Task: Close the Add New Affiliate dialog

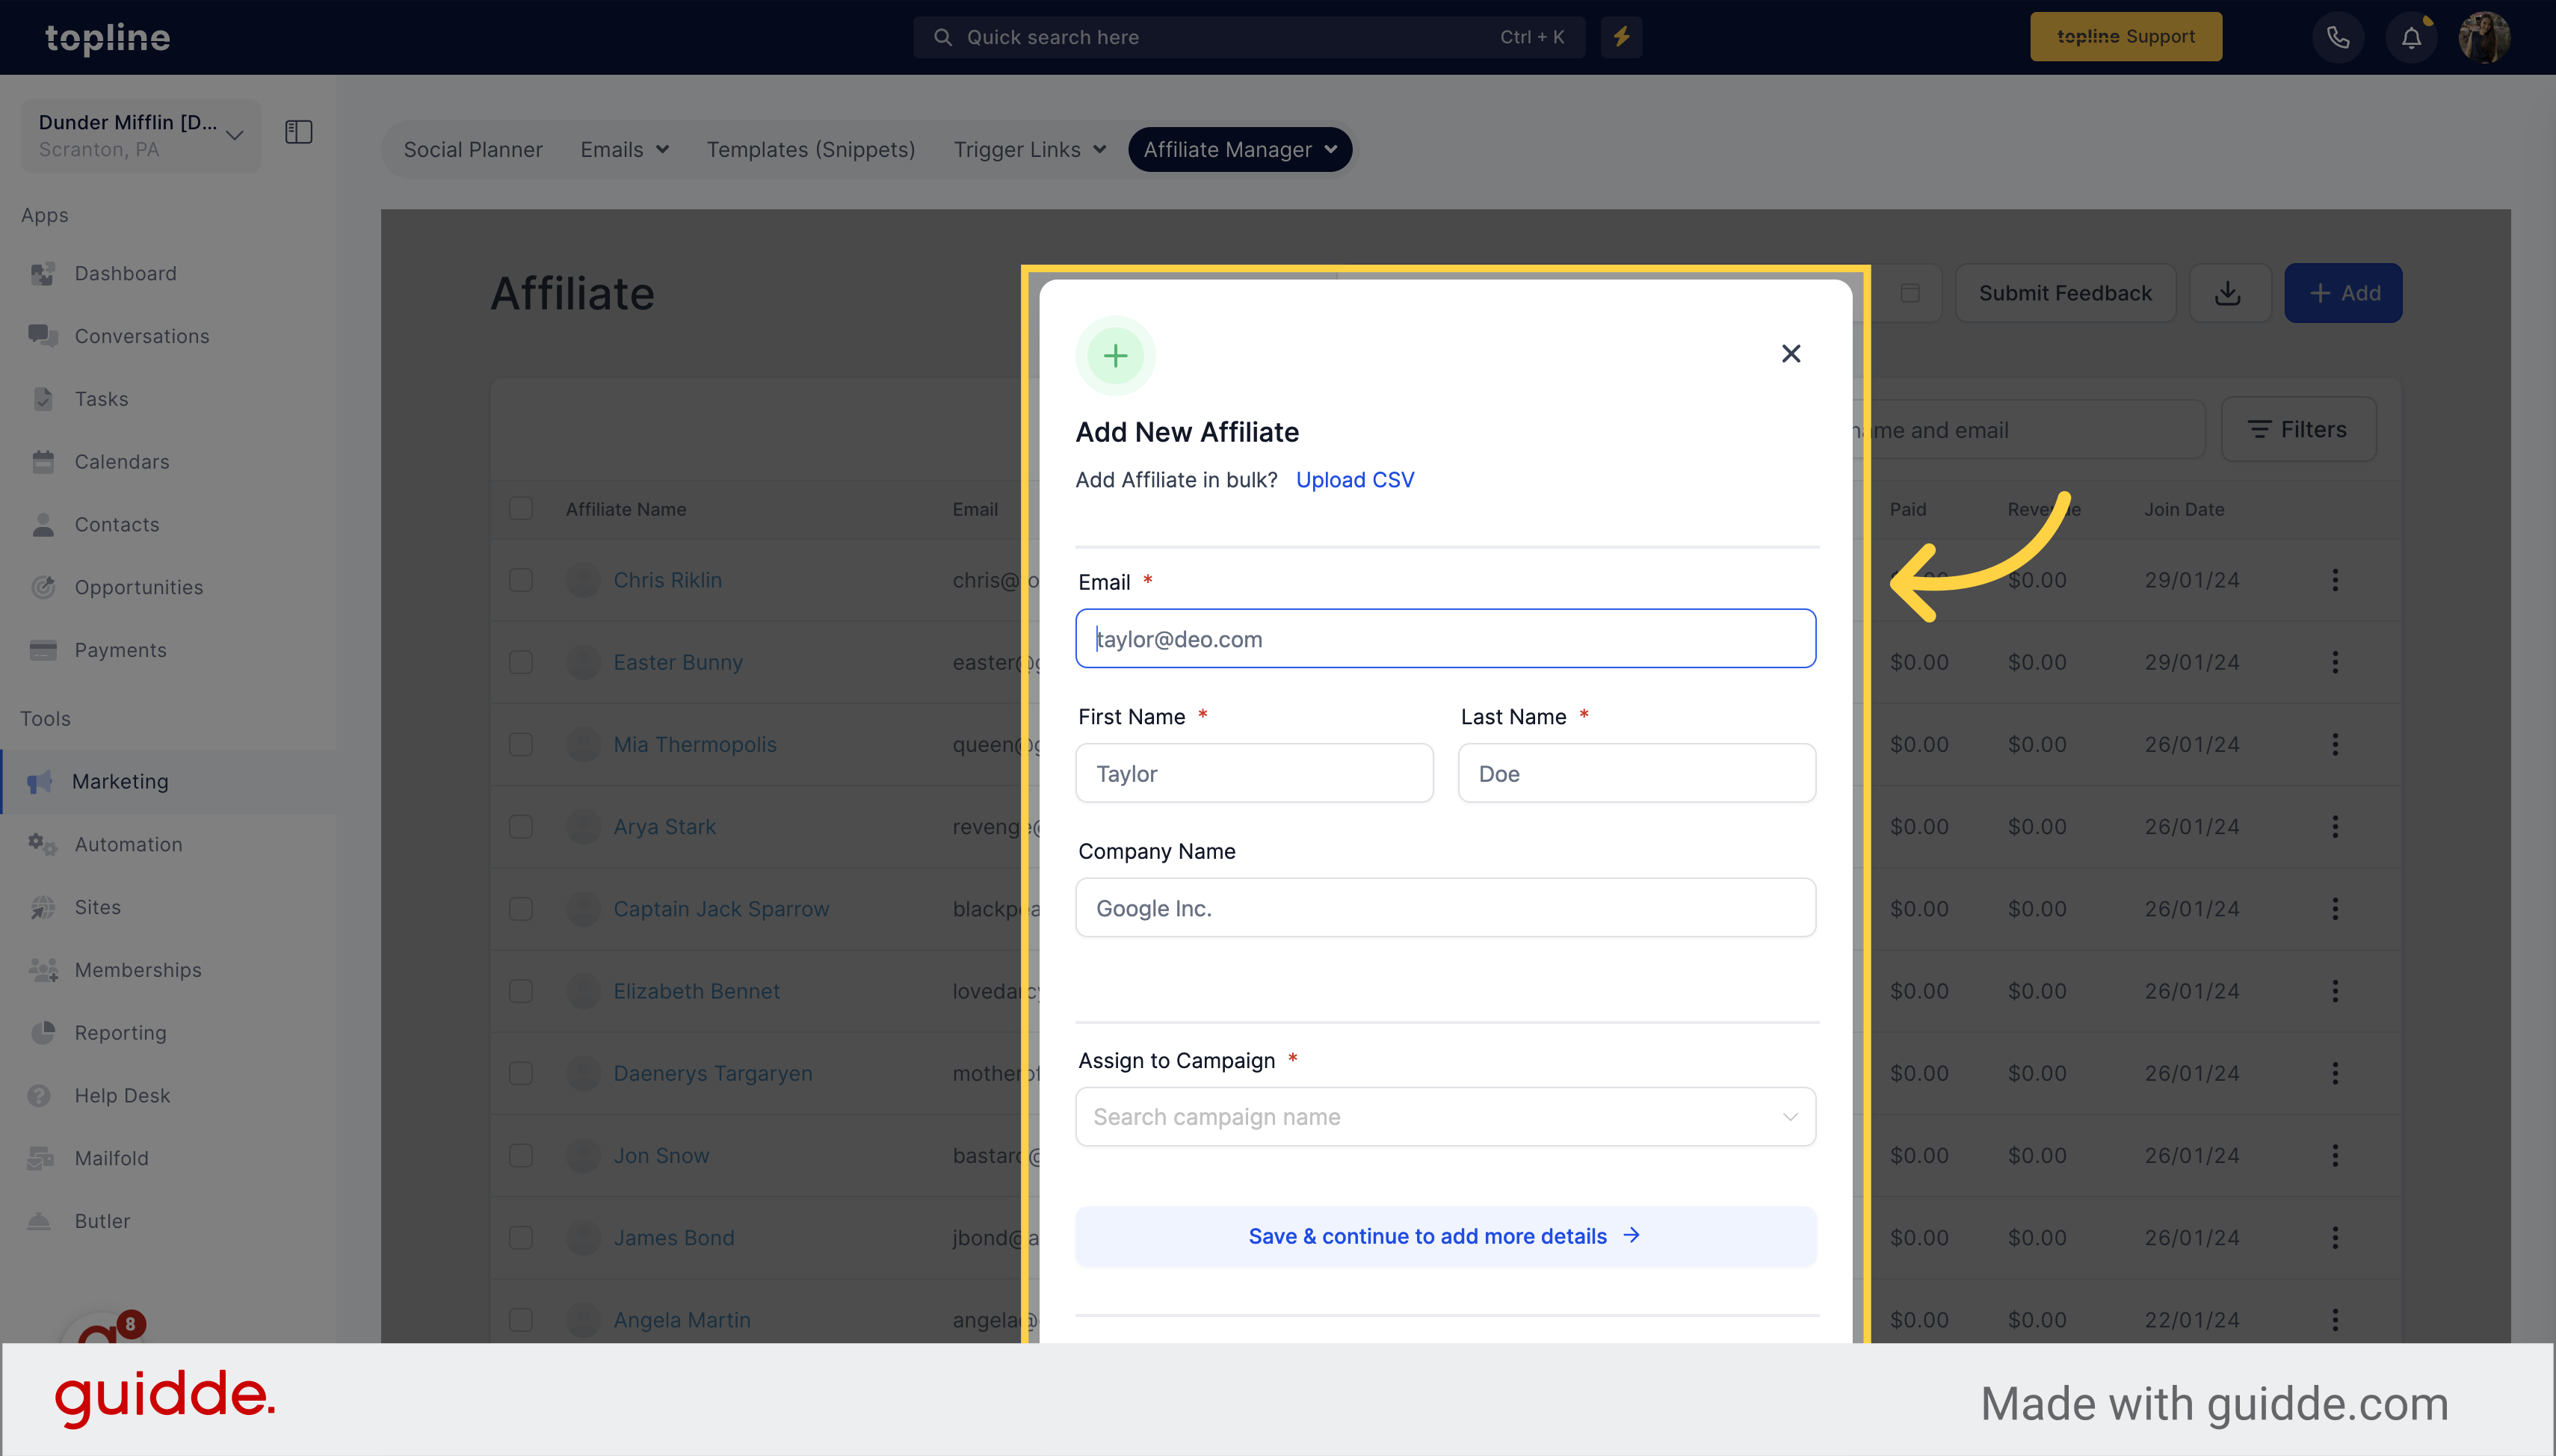Action: pos(1790,354)
